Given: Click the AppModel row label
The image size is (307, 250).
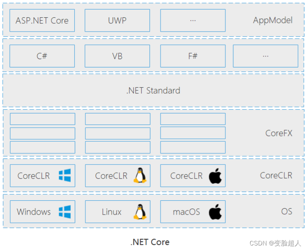Looking at the screenshot, I should (273, 20).
